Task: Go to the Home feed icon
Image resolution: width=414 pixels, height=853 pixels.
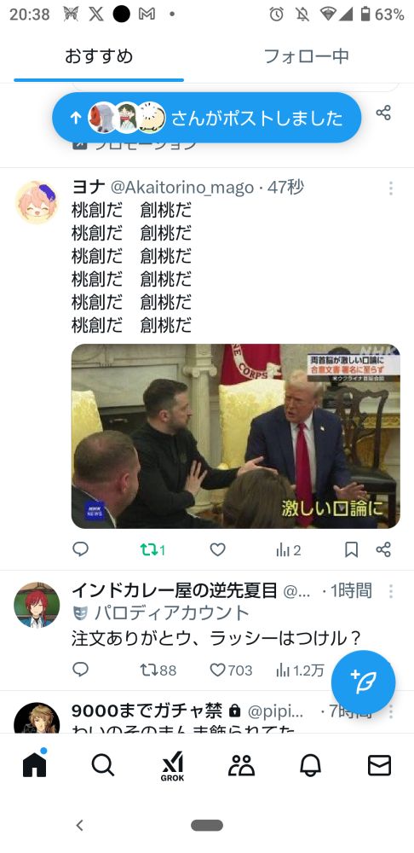Action: (x=34, y=763)
